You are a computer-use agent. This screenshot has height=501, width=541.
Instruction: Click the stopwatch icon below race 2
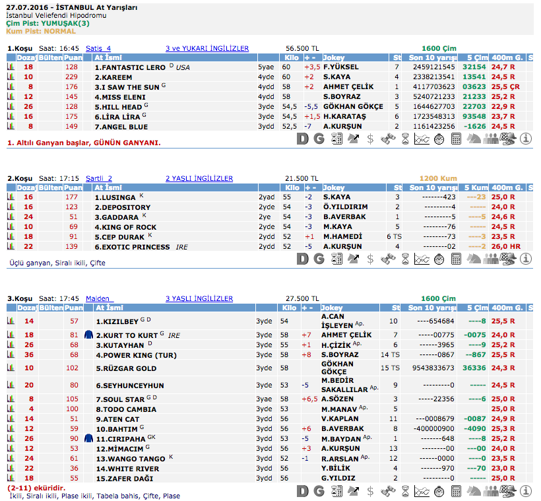coord(439,259)
